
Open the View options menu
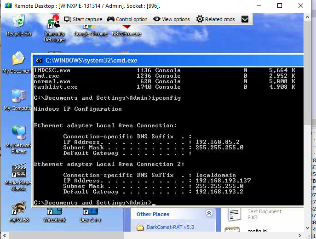pyautogui.click(x=172, y=19)
